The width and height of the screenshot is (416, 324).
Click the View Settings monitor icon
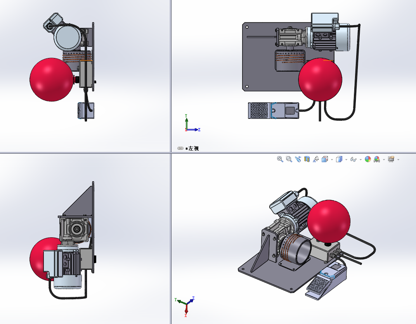(391, 159)
